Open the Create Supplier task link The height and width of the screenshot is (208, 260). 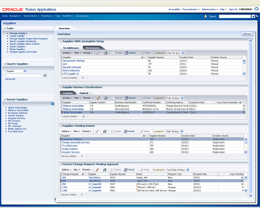click(x=17, y=36)
